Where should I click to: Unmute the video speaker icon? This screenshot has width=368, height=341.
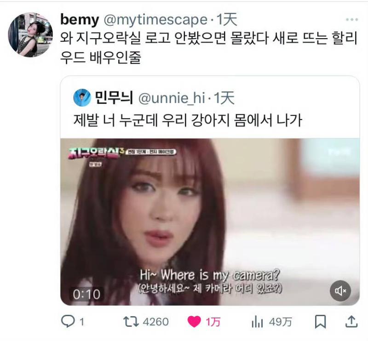[x=340, y=291]
